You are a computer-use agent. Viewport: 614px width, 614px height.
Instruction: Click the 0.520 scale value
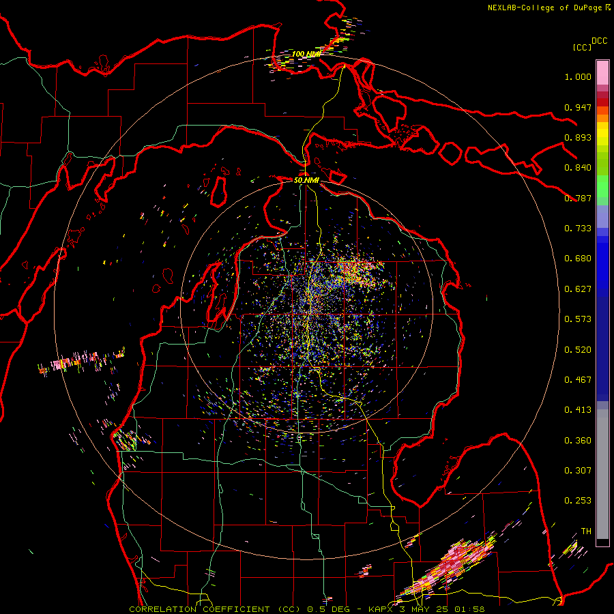(578, 350)
